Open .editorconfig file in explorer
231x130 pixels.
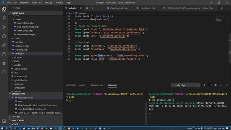coord(20,69)
